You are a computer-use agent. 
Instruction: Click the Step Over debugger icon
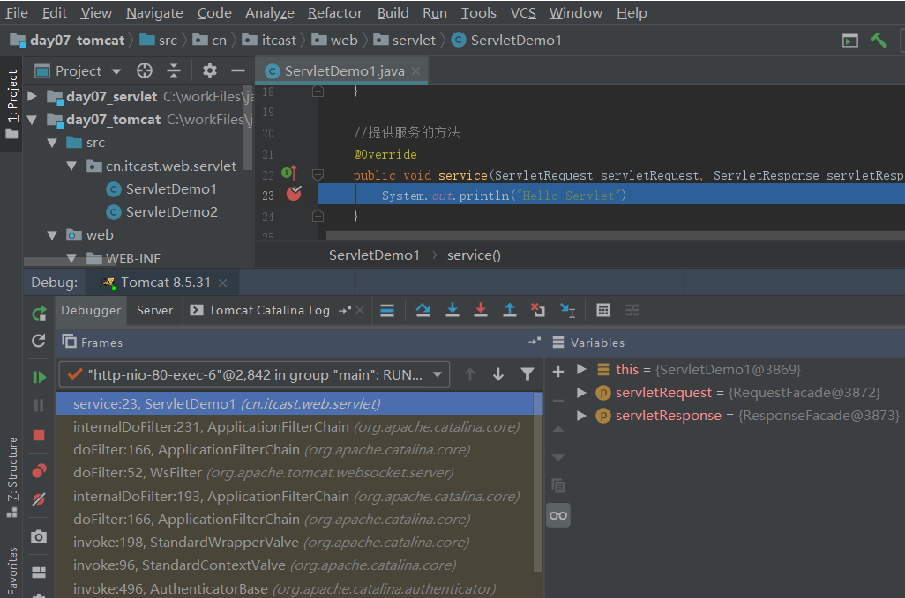[x=423, y=310]
